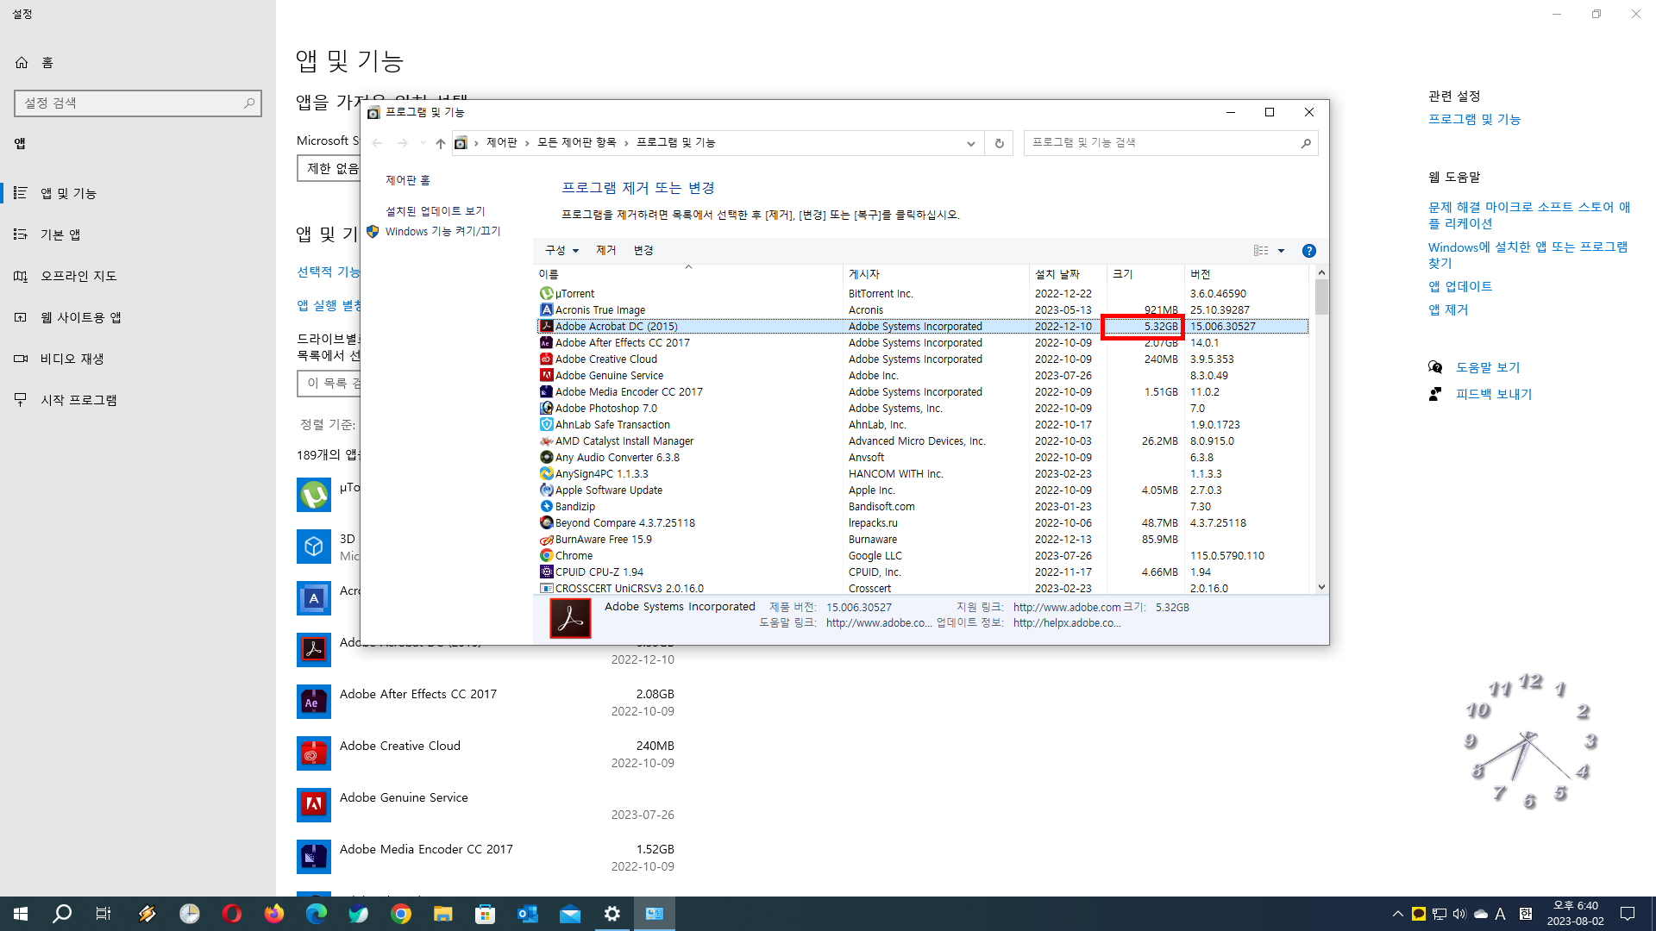
Task: Expand the 제어판 breadcrumb arrow
Action: (527, 143)
